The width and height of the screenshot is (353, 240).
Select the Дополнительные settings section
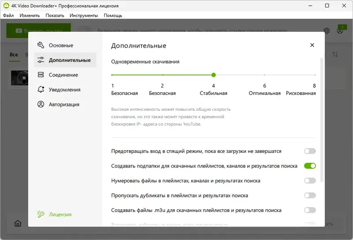(65, 60)
